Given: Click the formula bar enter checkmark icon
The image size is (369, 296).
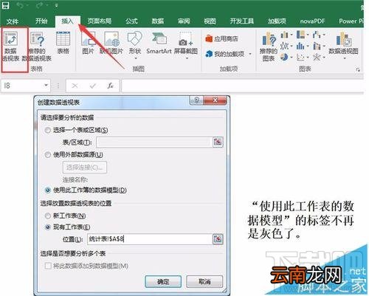Looking at the screenshot, I should [92, 86].
